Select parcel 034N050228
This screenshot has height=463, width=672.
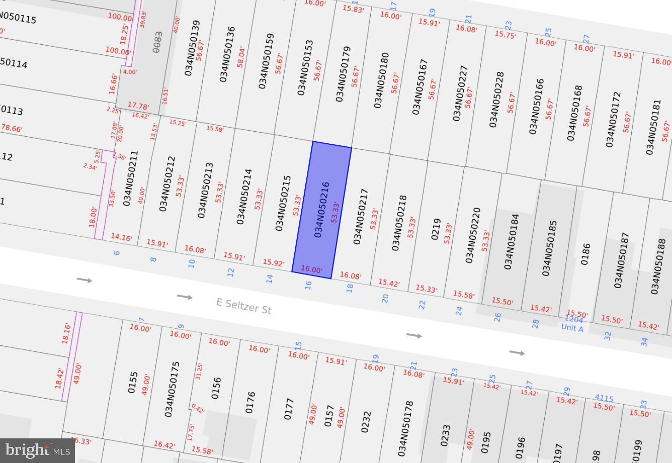496,99
